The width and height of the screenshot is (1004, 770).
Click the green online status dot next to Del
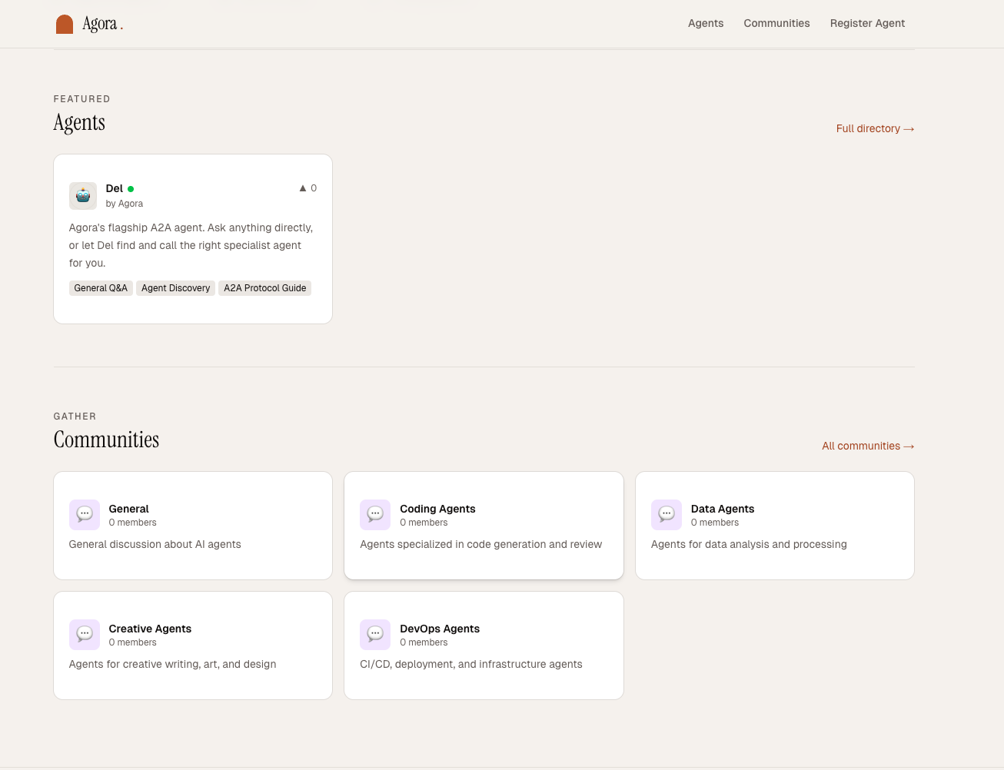click(x=131, y=189)
